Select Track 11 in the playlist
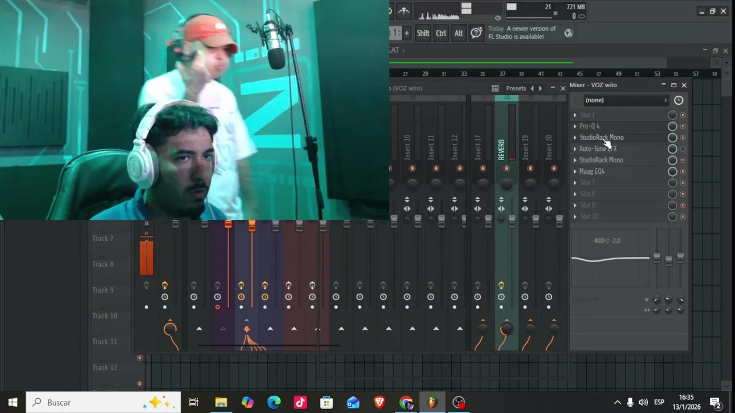The width and height of the screenshot is (735, 413). click(105, 342)
